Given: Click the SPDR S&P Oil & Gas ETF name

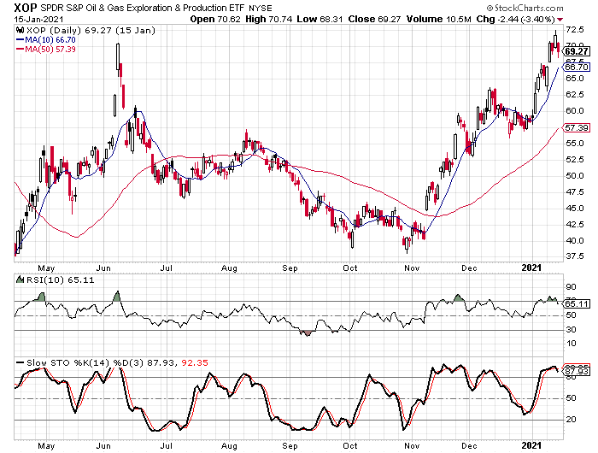Looking at the screenshot, I should 143,8.
